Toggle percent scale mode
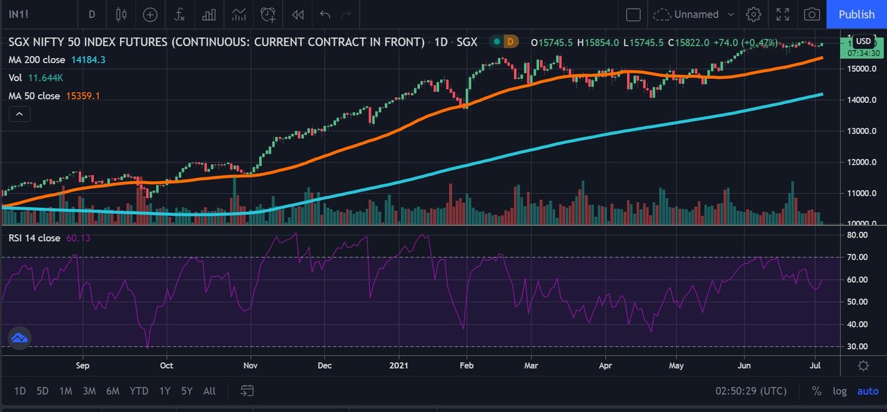Screen dimensions: 887x412 coord(816,391)
